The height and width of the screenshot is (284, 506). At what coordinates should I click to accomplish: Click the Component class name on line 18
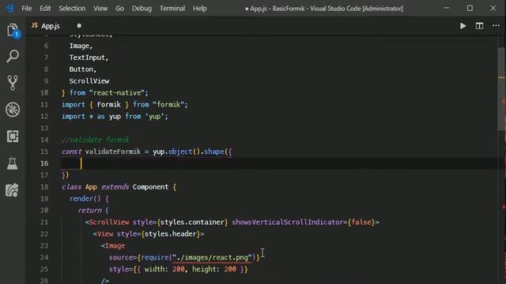click(150, 187)
